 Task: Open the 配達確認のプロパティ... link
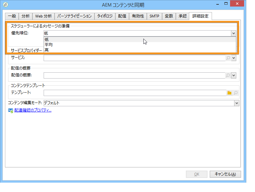click(x=33, y=110)
